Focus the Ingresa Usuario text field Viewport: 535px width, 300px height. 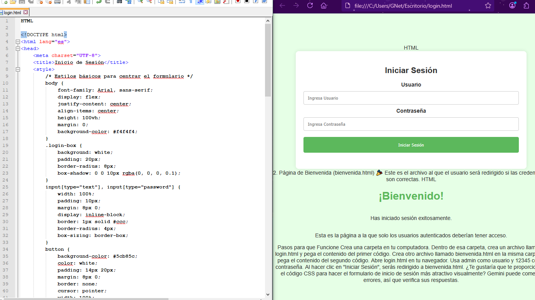pos(411,98)
